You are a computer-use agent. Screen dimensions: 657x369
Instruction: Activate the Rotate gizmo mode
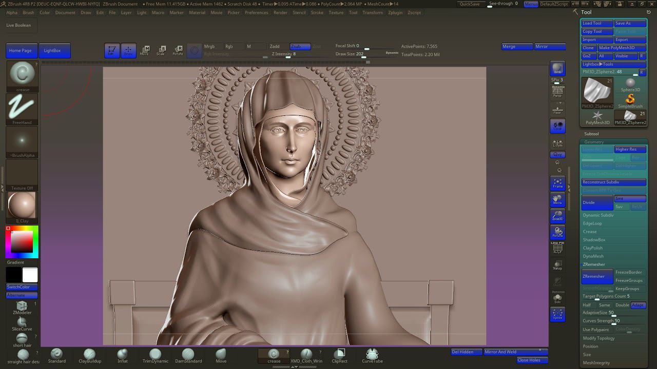pos(178,50)
